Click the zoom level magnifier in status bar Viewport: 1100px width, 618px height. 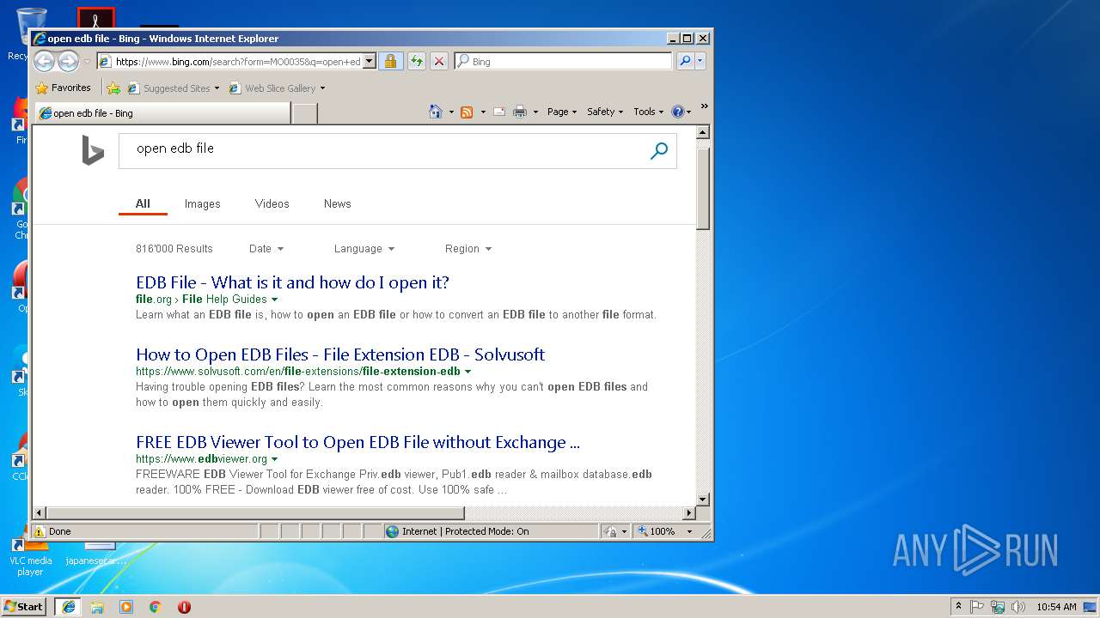click(x=643, y=531)
